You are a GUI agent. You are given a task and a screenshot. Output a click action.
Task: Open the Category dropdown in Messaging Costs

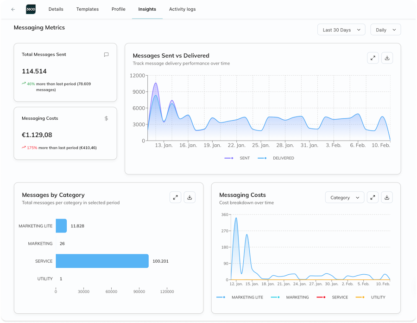(344, 198)
